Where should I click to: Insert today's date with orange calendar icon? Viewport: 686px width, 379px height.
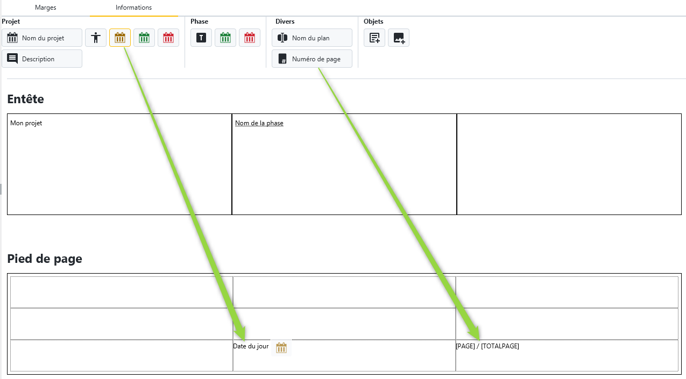click(x=120, y=38)
